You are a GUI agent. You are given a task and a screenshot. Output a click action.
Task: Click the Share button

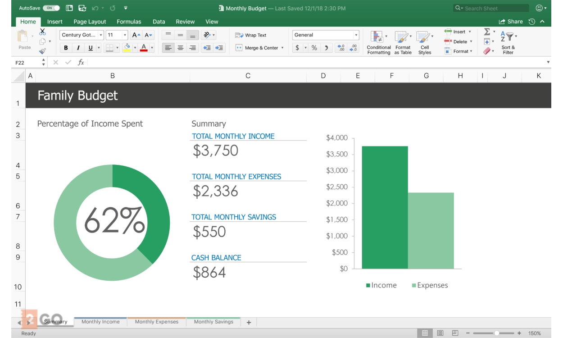pos(511,22)
